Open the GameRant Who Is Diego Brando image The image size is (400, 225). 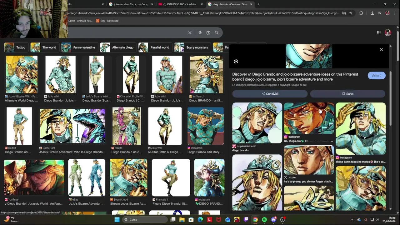[x=72, y=126]
